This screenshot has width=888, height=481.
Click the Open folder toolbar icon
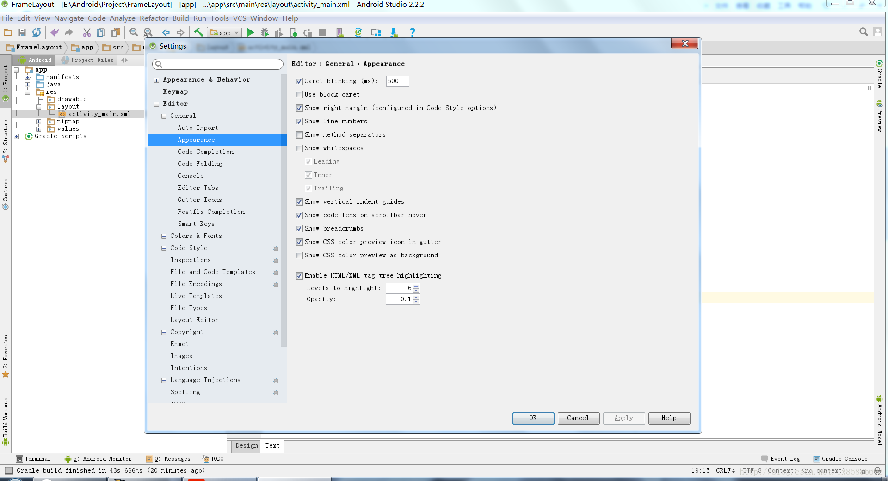point(8,32)
